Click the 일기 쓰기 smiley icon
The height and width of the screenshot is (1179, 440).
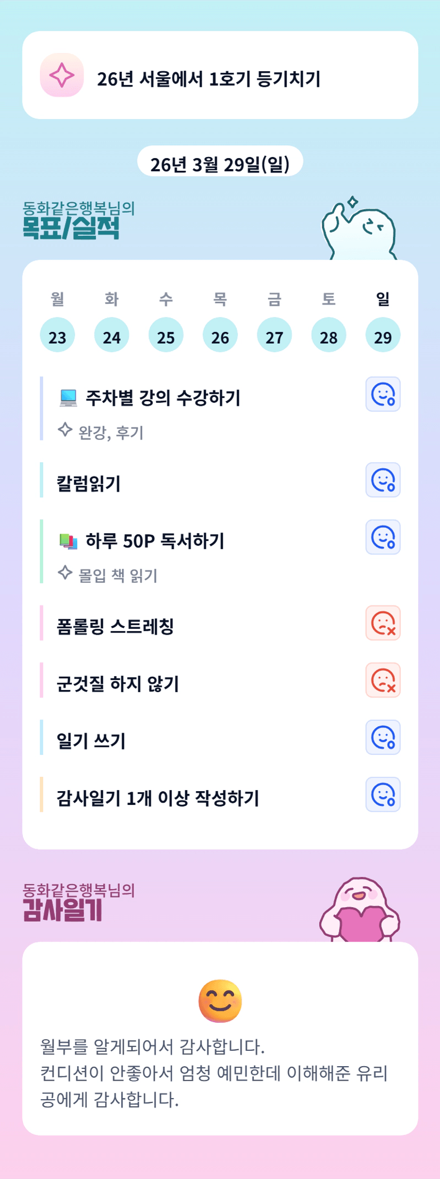[383, 737]
